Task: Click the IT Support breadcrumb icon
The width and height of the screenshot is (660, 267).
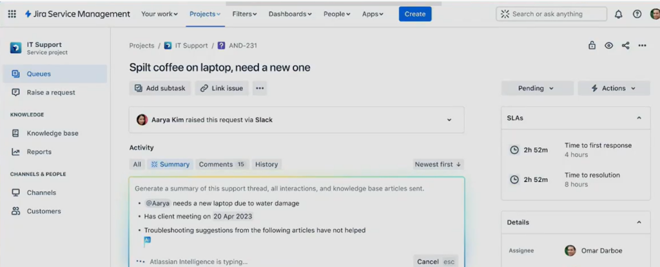Action: click(168, 46)
